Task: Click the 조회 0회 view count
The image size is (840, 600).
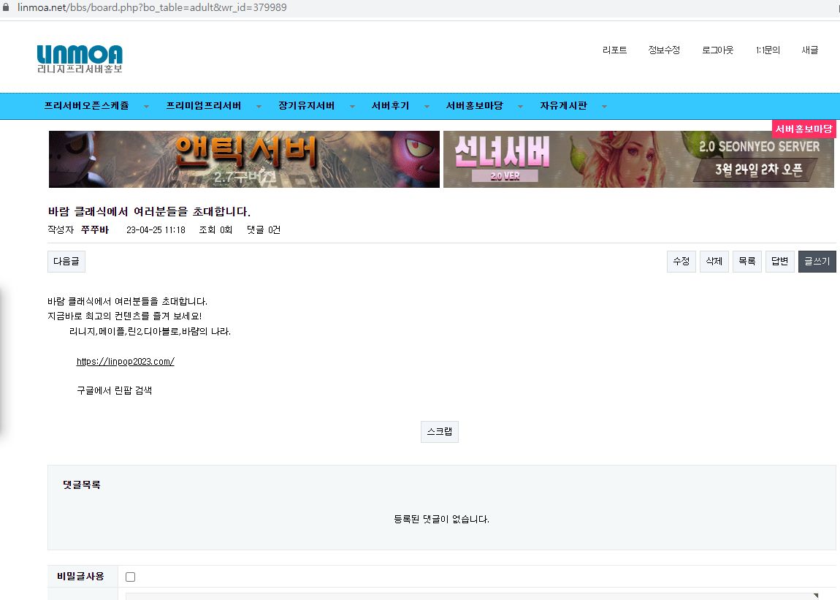Action: click(x=215, y=230)
